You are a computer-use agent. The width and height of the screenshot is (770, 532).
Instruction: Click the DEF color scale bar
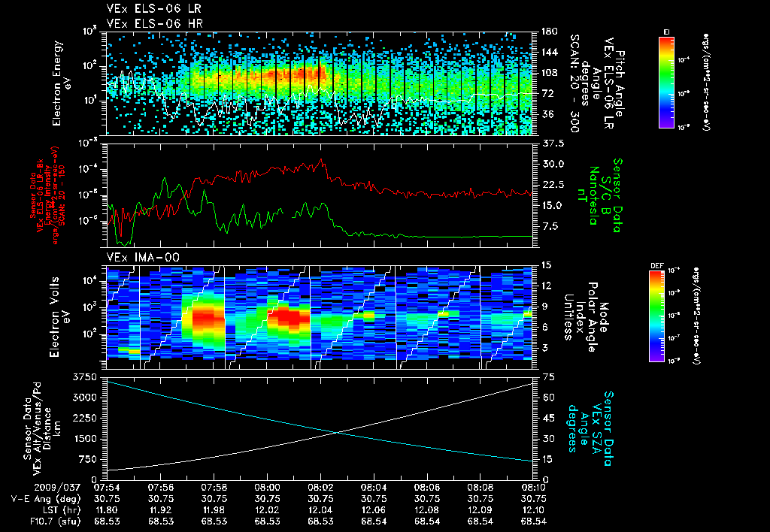(x=657, y=316)
